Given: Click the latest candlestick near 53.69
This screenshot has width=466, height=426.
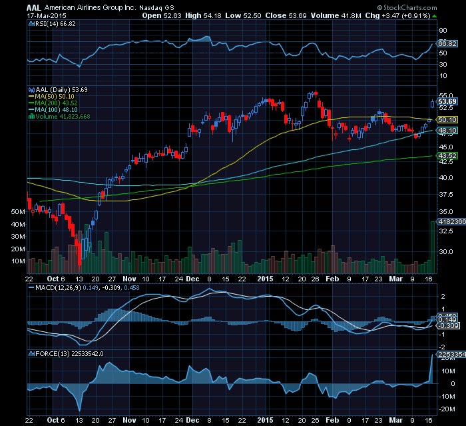Looking at the screenshot, I should tap(433, 103).
